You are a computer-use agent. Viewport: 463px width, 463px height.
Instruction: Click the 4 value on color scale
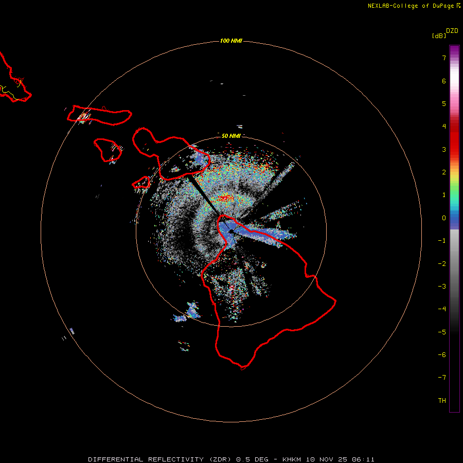coord(444,127)
